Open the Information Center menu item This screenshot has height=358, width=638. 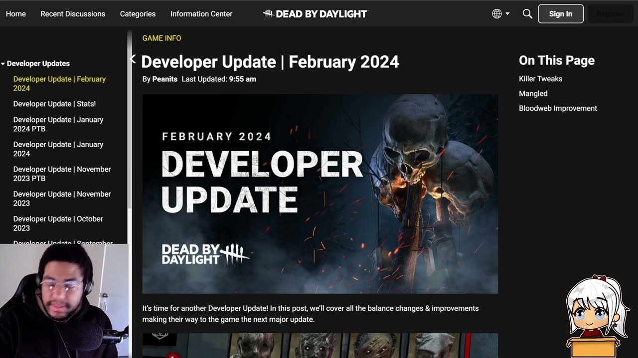click(201, 14)
